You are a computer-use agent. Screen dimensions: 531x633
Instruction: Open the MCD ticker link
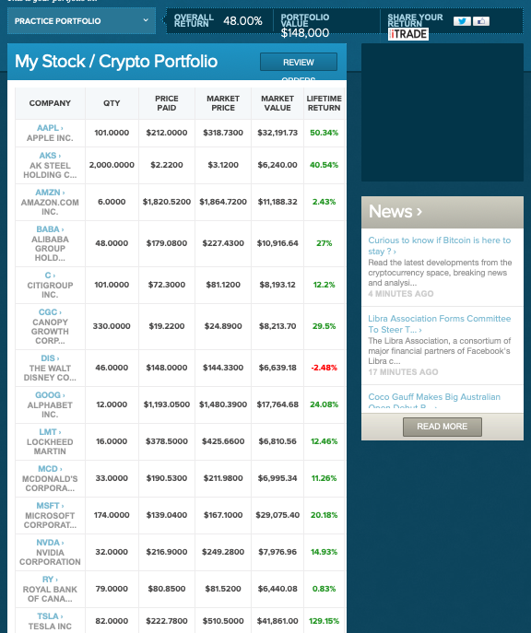(50, 469)
